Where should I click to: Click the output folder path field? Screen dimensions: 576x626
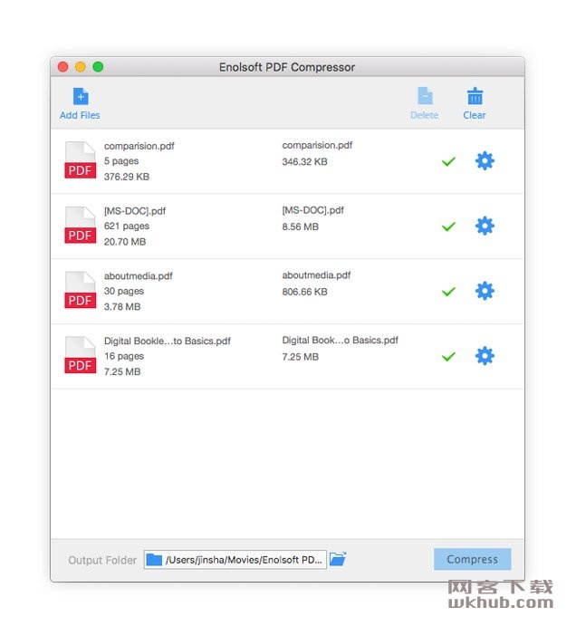[x=235, y=559]
